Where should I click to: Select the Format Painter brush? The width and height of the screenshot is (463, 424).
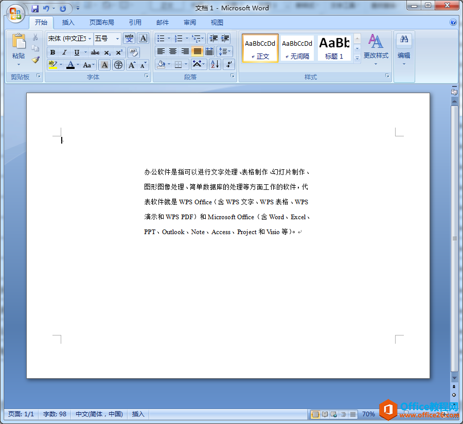[35, 60]
